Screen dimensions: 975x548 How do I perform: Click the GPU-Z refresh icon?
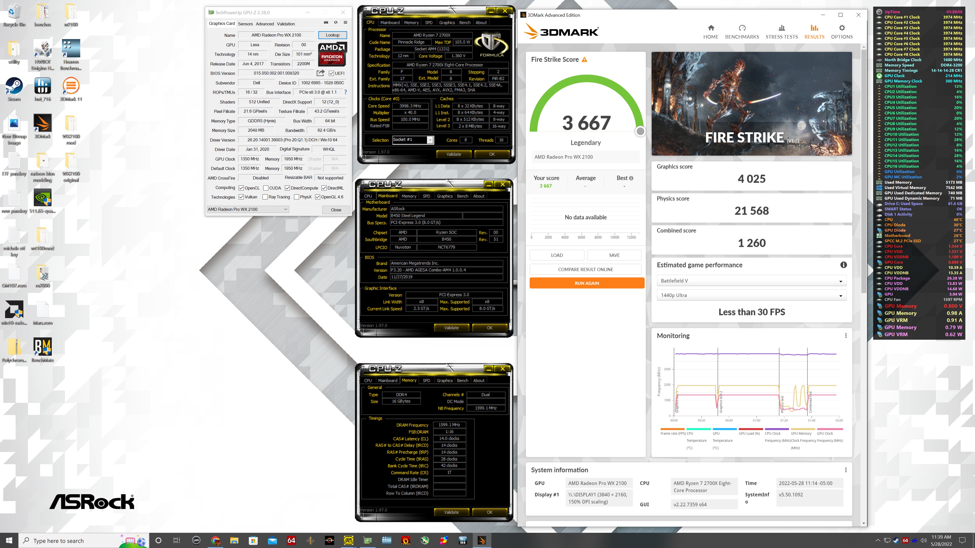(336, 22)
